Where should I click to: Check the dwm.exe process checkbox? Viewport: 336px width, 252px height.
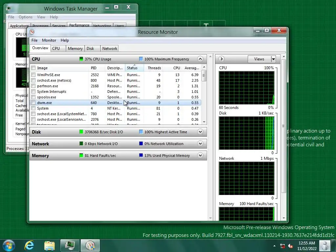click(x=33, y=103)
